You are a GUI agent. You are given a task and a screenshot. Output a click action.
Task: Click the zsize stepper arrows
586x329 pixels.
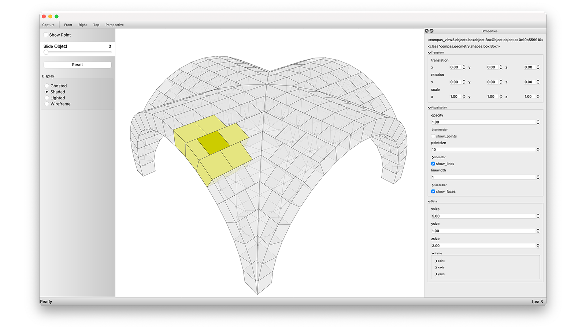coord(538,246)
